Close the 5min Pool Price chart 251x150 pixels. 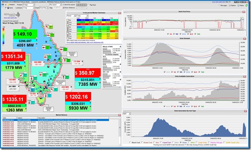[244, 12]
